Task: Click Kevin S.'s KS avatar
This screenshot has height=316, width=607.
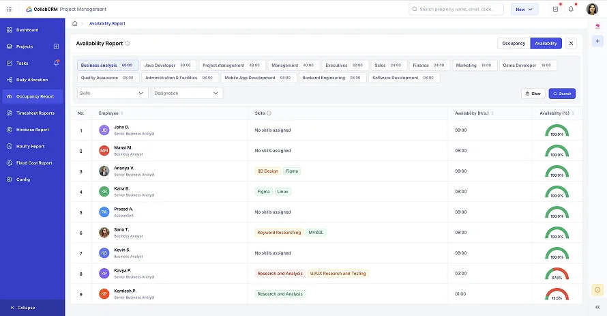Action: (x=104, y=253)
